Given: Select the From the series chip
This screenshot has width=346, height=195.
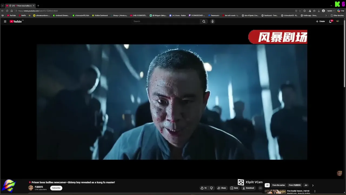Looking at the screenshot, I should (x=278, y=185).
